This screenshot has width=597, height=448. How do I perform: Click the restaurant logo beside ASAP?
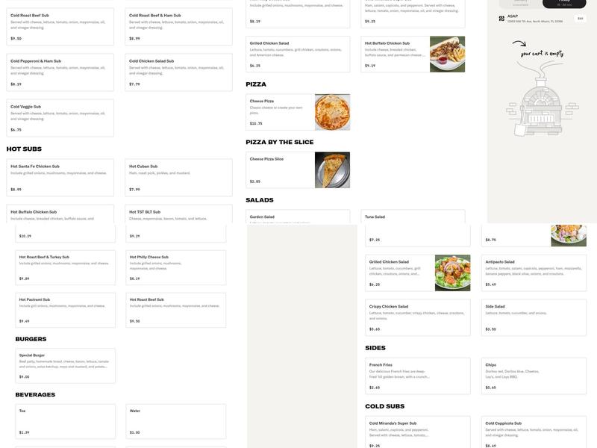501,18
